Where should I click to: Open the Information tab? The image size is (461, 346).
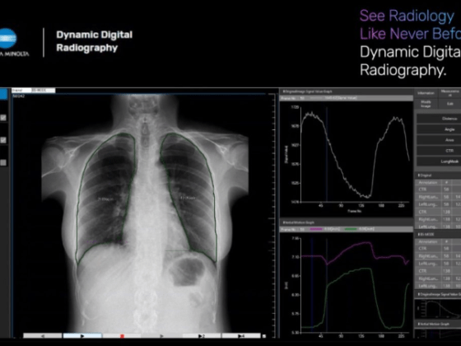pyautogui.click(x=426, y=93)
